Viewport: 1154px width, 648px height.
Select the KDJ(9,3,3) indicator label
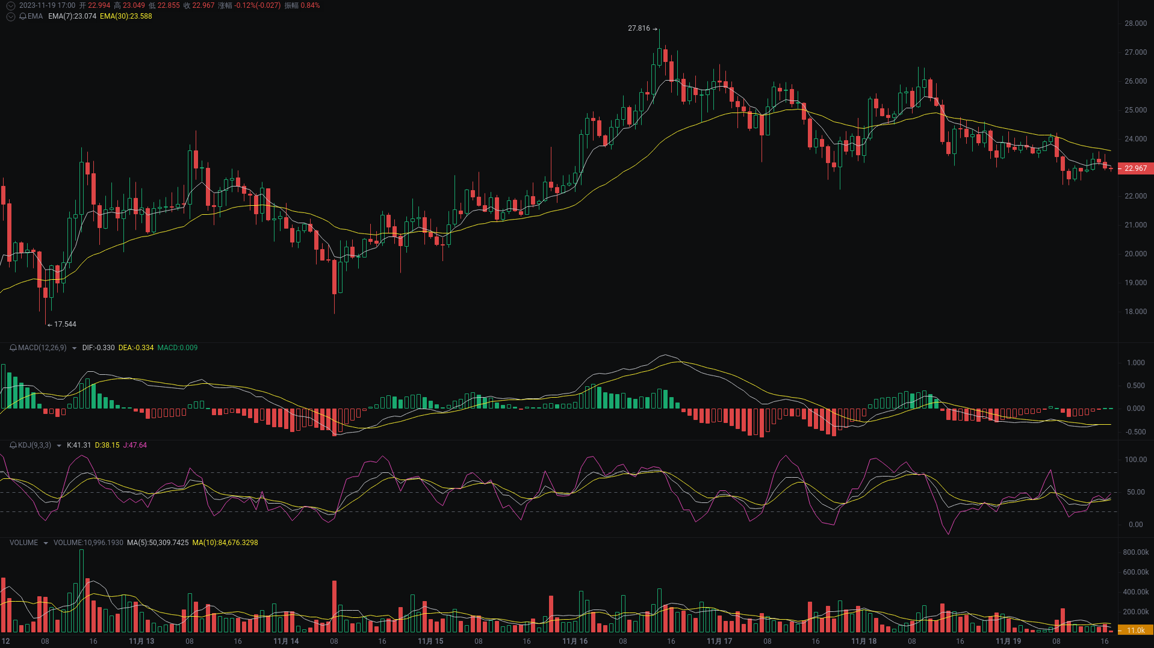pos(34,445)
